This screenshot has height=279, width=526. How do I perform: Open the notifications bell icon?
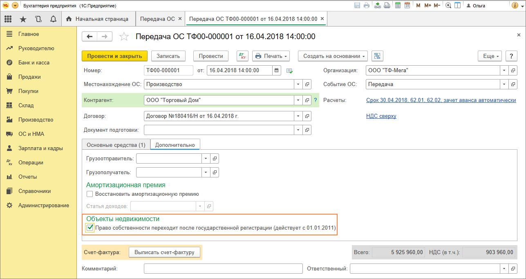53,19
